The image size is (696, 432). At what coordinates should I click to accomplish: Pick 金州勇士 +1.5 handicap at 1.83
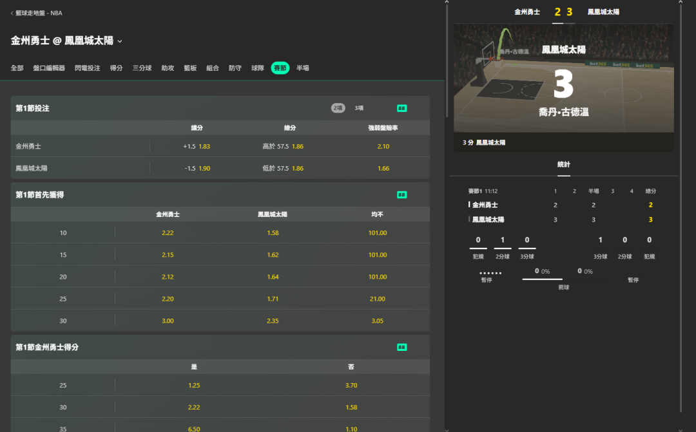coord(197,146)
